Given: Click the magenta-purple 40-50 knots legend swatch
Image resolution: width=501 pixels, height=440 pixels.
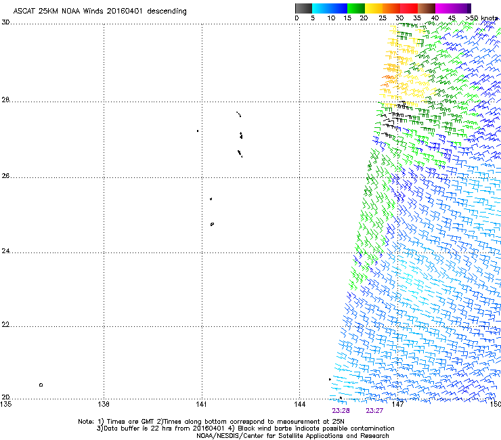Looking at the screenshot, I should [x=453, y=8].
